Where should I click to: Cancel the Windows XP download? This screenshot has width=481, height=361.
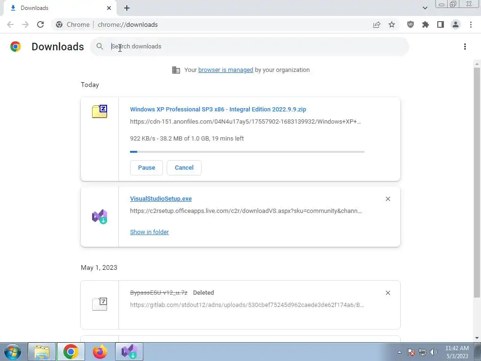184,168
